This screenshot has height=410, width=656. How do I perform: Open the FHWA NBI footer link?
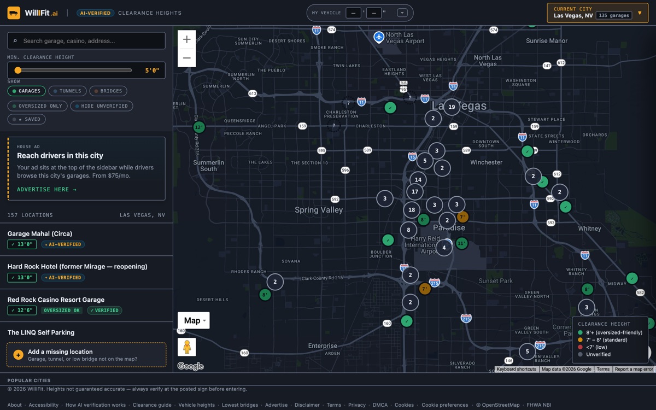coord(539,405)
